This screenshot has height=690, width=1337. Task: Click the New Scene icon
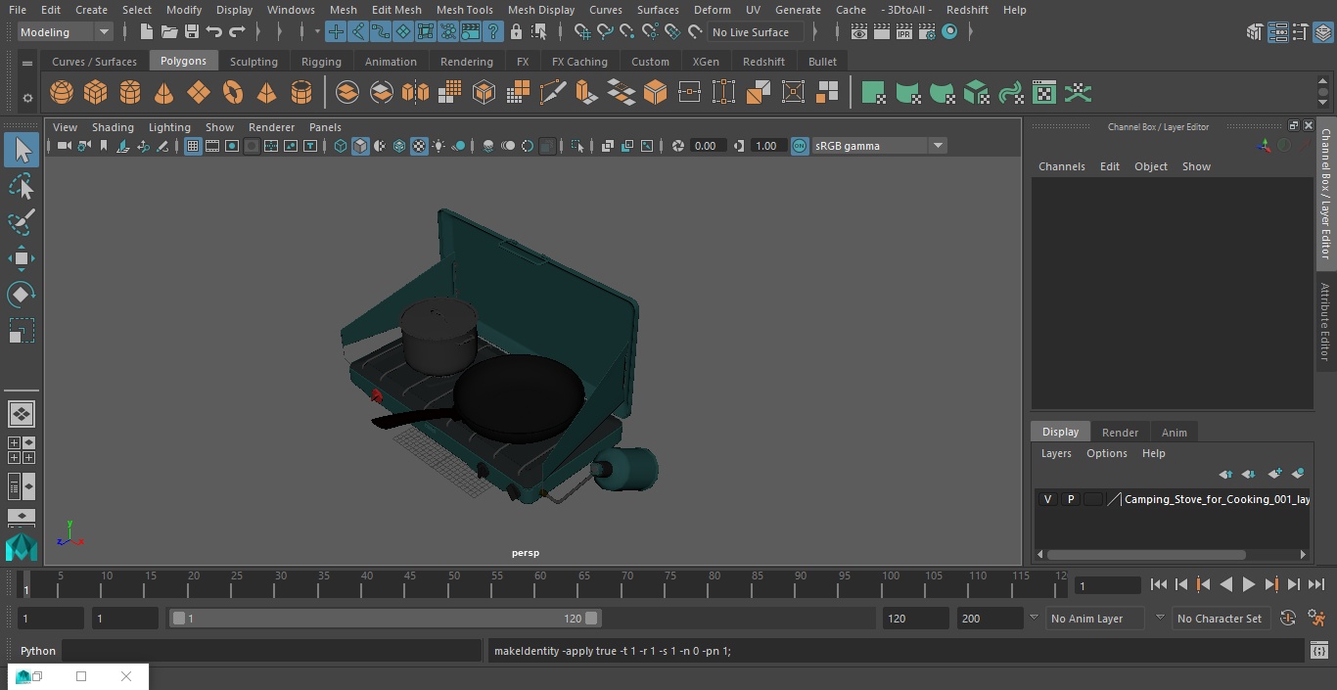[146, 32]
